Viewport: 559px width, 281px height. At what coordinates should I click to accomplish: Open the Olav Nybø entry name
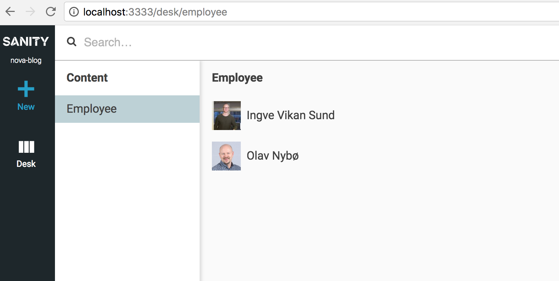click(273, 156)
